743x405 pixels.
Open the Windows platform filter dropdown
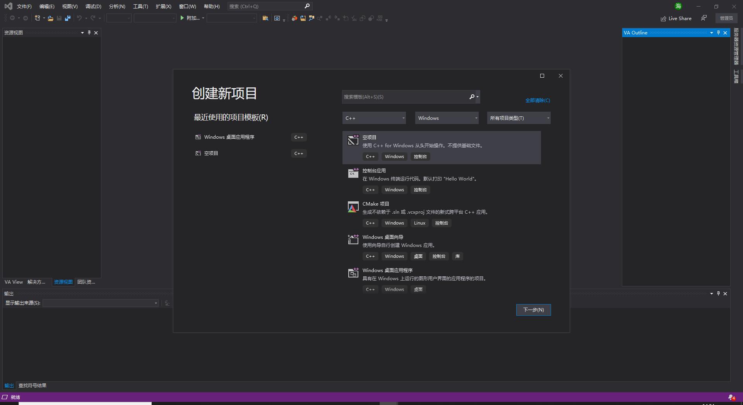[x=447, y=118]
